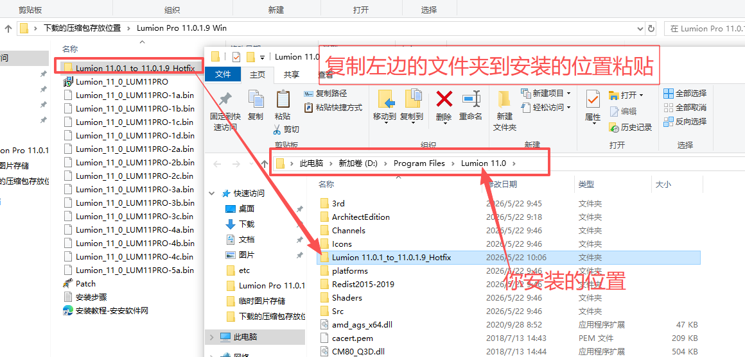Screen dimensions: 745x357
Task: Select the 3rd folder
Action: click(x=338, y=204)
